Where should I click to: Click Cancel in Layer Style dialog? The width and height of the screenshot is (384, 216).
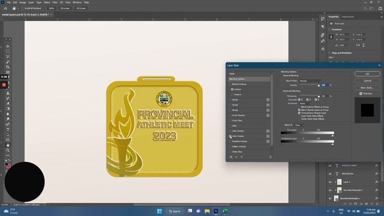367,80
